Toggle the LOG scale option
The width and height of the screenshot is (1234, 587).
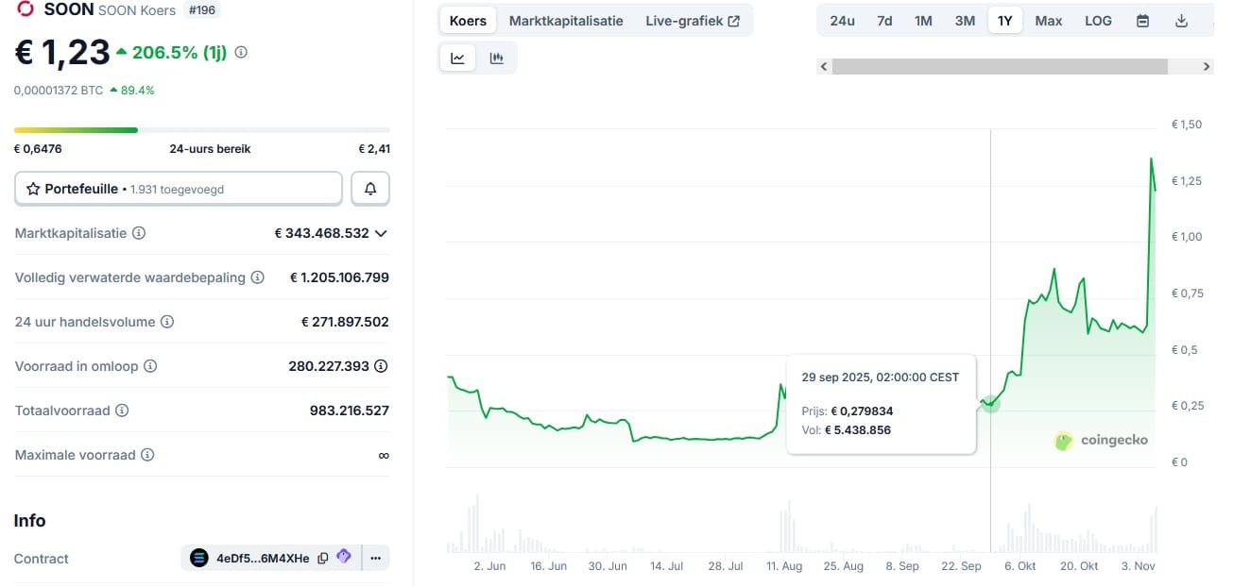(1098, 21)
